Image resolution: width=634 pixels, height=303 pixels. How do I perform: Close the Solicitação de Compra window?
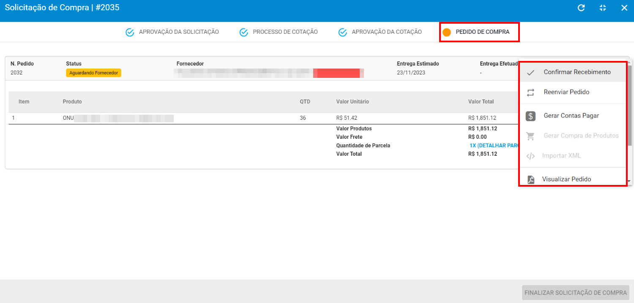624,8
